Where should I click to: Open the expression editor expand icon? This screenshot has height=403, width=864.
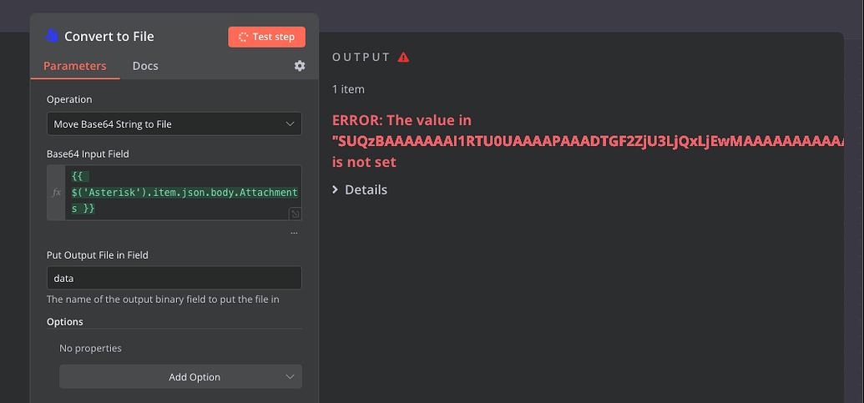295,214
